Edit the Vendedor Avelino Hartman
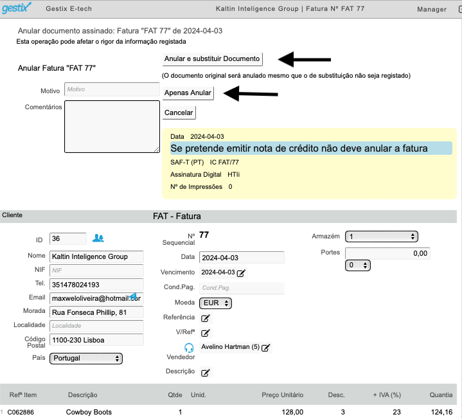The width and height of the screenshot is (462, 419). pyautogui.click(x=265, y=348)
